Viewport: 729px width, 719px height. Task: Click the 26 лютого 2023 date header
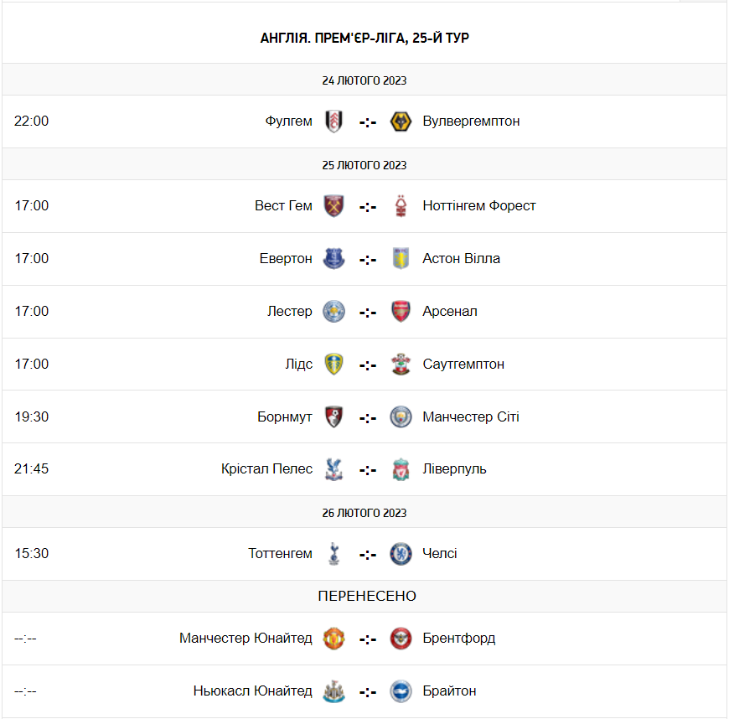(x=364, y=513)
